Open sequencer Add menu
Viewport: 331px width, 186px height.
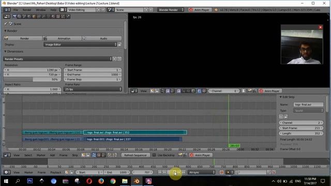pyautogui.click(x=52, y=155)
